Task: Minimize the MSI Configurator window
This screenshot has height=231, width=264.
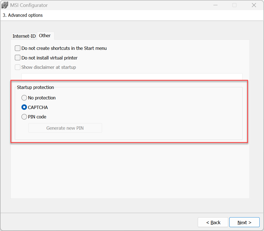Action: [215, 5]
